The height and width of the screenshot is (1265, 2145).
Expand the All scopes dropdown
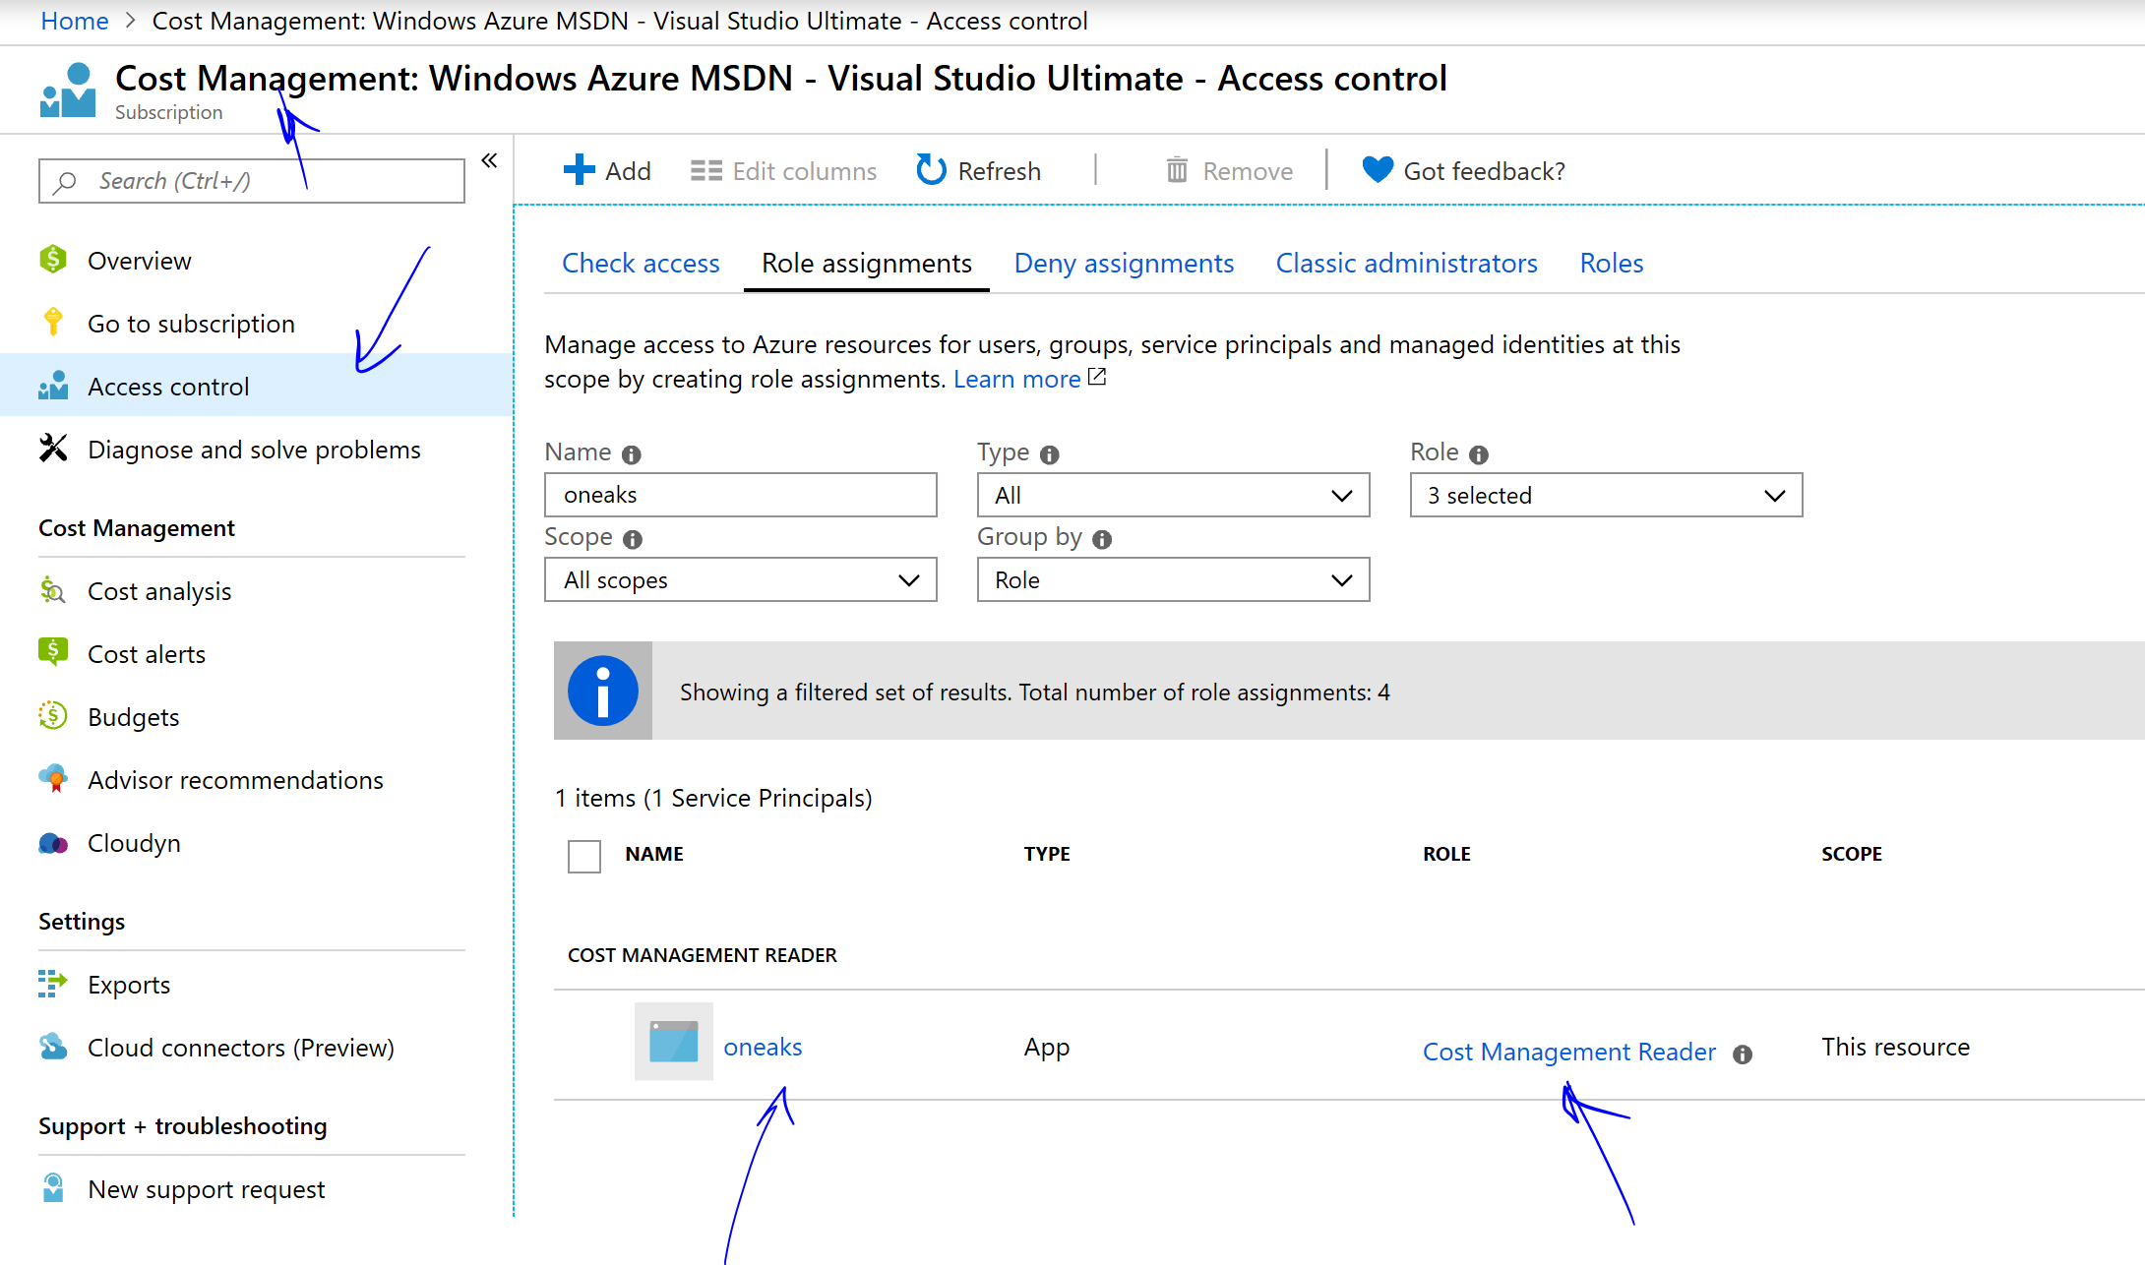tap(740, 580)
